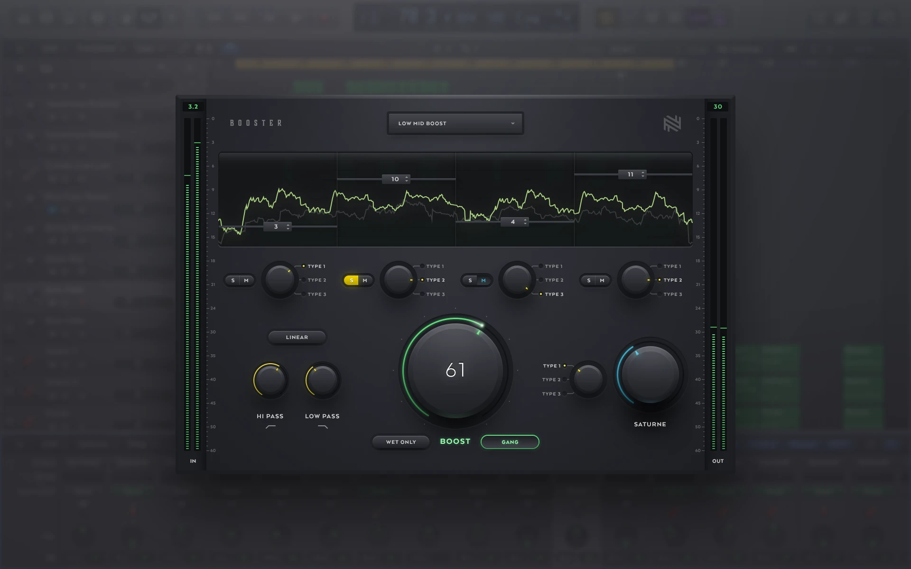Click the first band's gain knob
911x569 pixels.
click(280, 280)
